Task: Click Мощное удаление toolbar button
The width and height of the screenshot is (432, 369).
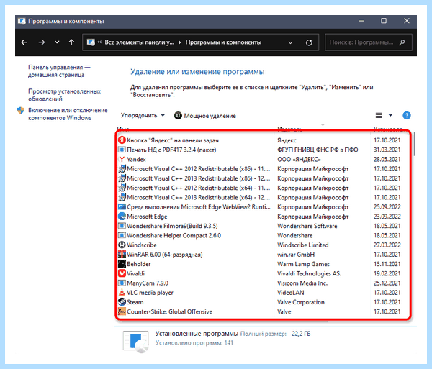Action: pyautogui.click(x=205, y=116)
